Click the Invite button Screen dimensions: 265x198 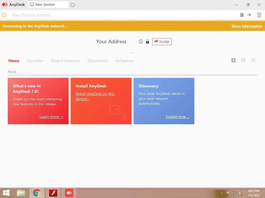(x=162, y=42)
